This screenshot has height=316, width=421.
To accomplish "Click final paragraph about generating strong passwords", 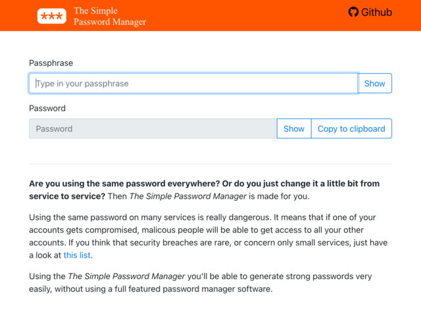I will tap(201, 282).
